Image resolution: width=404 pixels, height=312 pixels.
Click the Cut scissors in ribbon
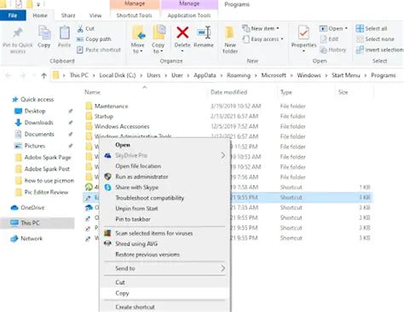80,28
